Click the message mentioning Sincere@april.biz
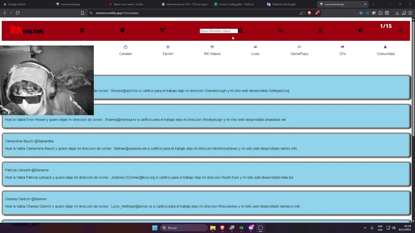This screenshot has width=415, height=233. [191, 91]
